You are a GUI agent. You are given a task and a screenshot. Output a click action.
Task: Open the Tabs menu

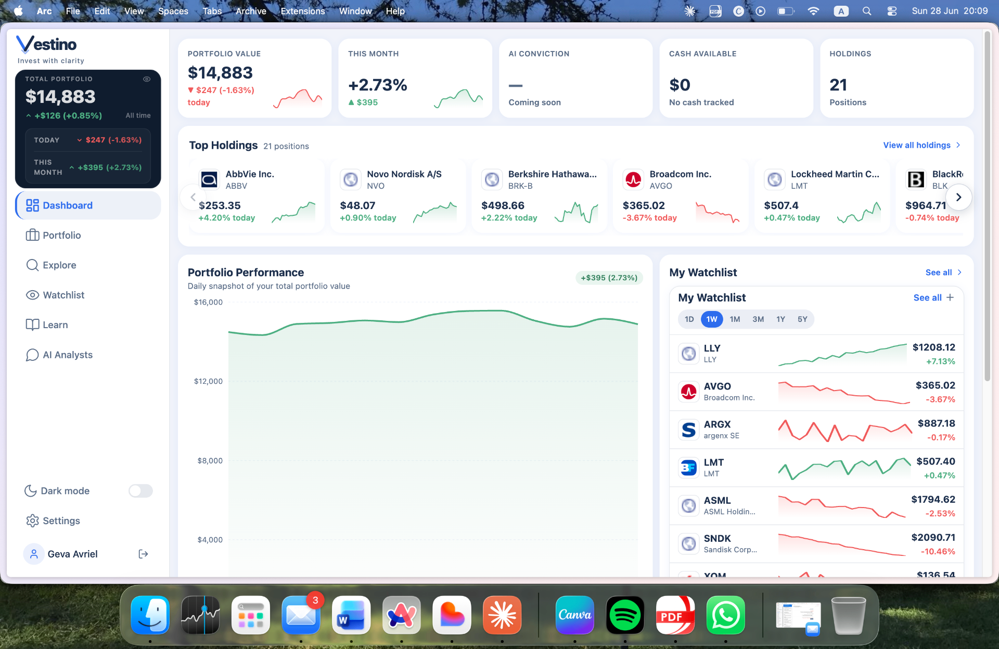point(212,11)
